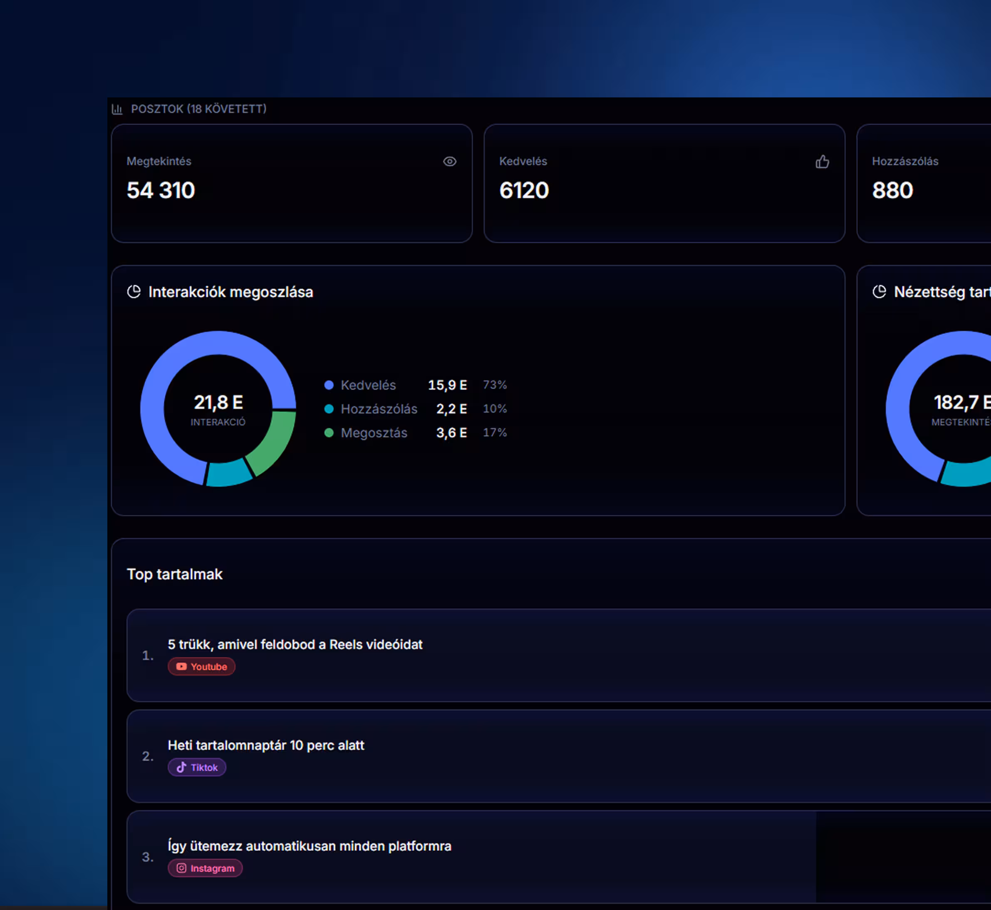Open the Megtekintés 54 310 stat card
The image size is (991, 910).
tap(292, 183)
